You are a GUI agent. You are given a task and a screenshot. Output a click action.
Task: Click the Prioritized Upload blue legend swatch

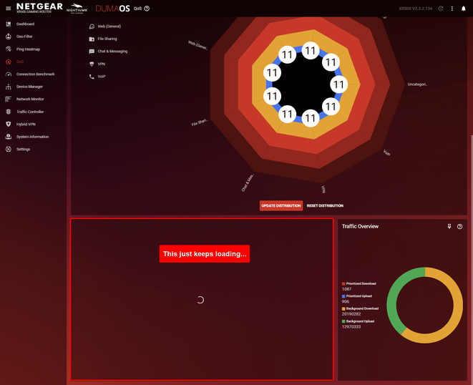343,296
